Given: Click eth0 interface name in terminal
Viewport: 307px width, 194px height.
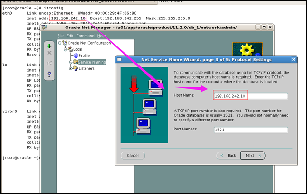Looking at the screenshot, I should coord(7,13).
